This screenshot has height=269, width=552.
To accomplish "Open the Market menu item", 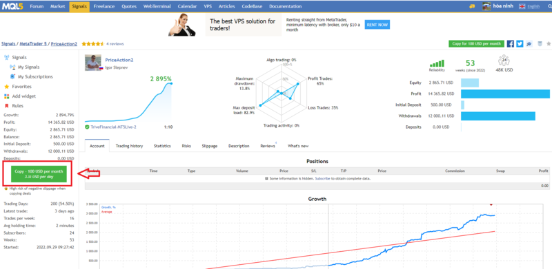I will click(57, 6).
